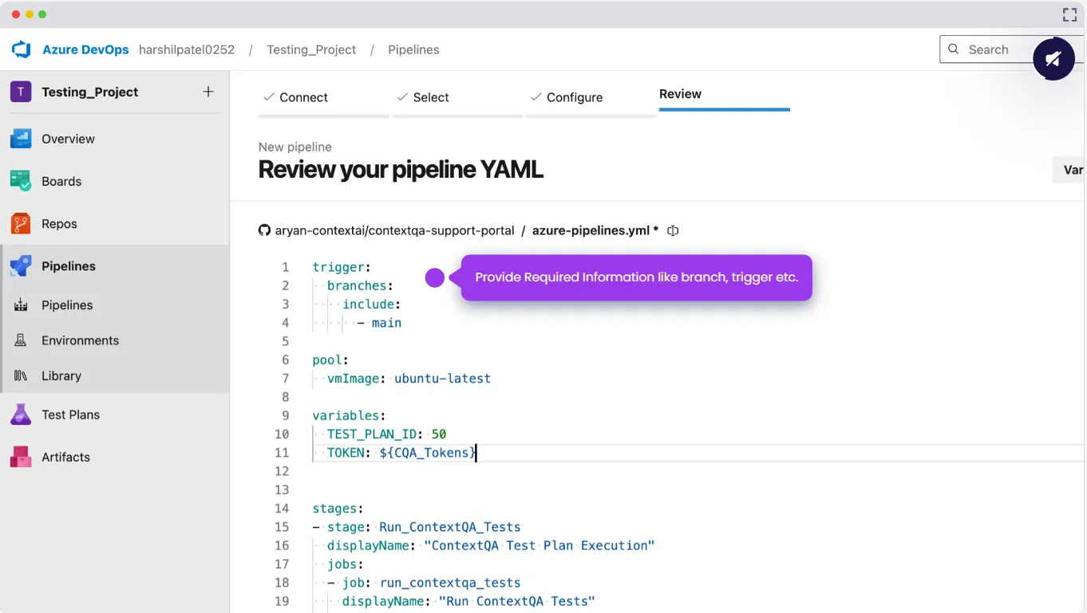
Task: Open Repos from the sidebar
Action: (x=59, y=224)
